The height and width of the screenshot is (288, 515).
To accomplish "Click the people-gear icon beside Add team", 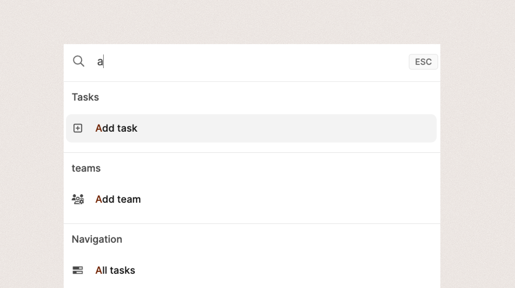I will [x=78, y=199].
